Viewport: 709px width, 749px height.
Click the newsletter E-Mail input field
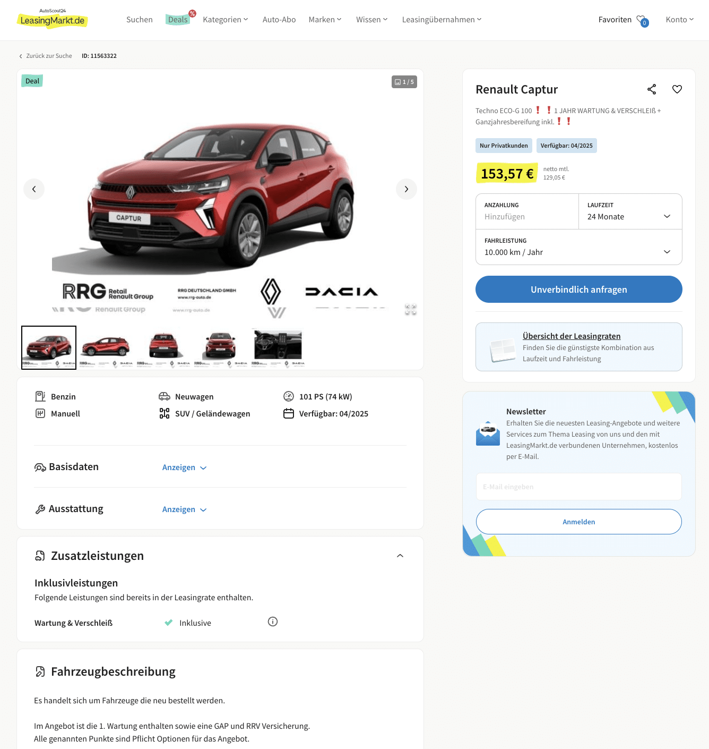pyautogui.click(x=579, y=487)
